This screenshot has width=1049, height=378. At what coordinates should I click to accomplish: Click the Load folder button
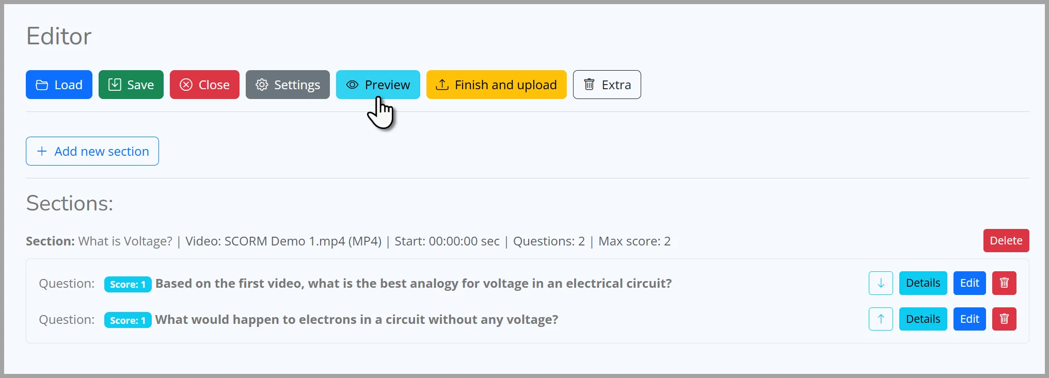pos(59,85)
